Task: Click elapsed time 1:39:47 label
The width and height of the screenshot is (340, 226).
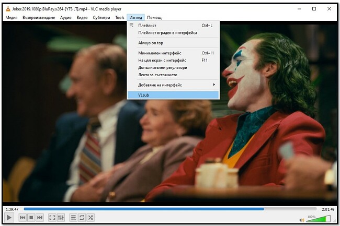Action: (12, 209)
